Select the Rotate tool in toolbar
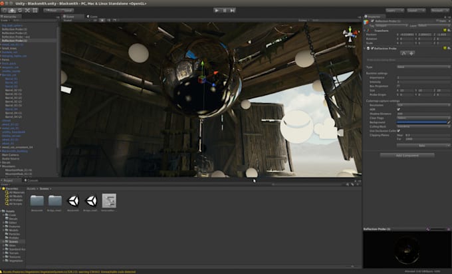 20,11
